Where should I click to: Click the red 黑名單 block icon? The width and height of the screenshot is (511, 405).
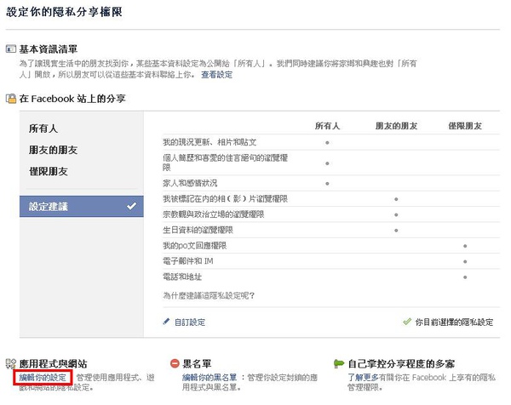tap(175, 363)
